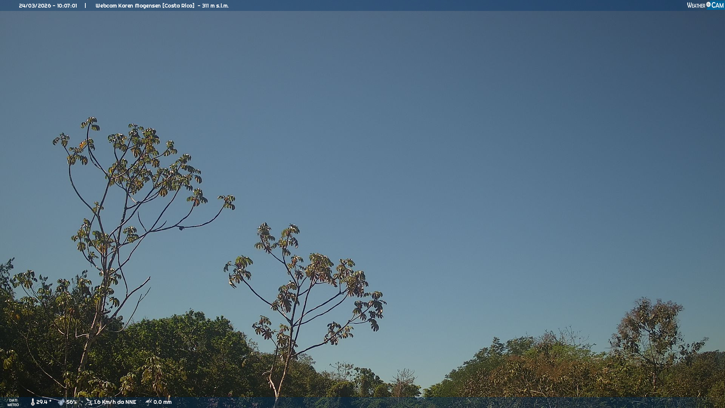Image resolution: width=725 pixels, height=408 pixels.
Task: Click the humidity water droplets icon
Action: pos(61,402)
